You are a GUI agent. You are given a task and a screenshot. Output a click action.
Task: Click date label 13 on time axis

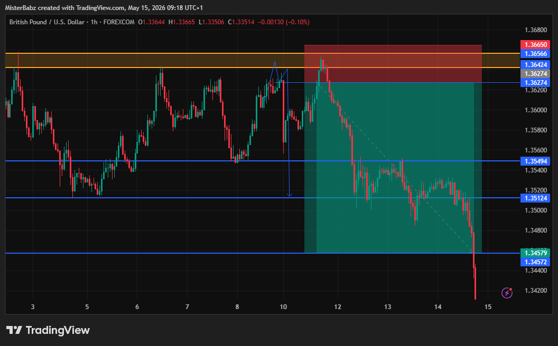pyautogui.click(x=387, y=306)
